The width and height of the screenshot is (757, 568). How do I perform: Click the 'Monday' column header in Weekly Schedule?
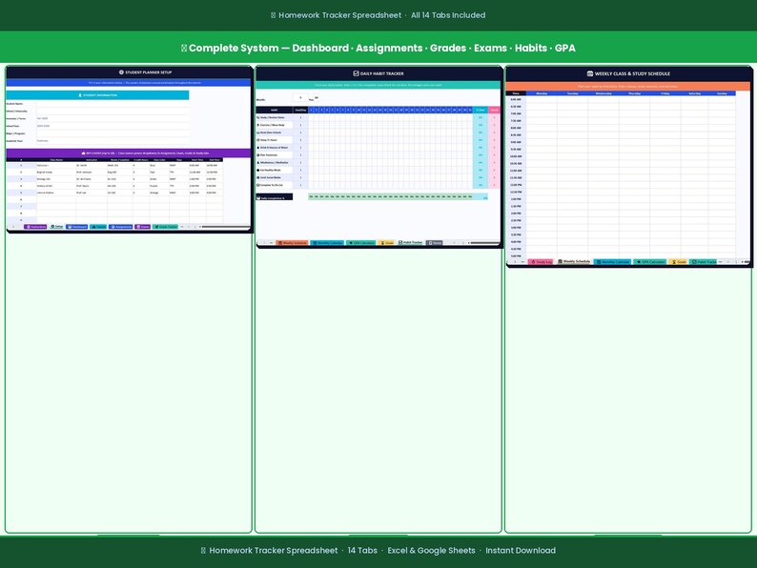542,93
